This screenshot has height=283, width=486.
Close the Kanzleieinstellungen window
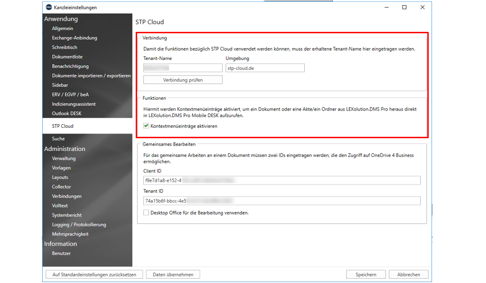click(x=423, y=7)
